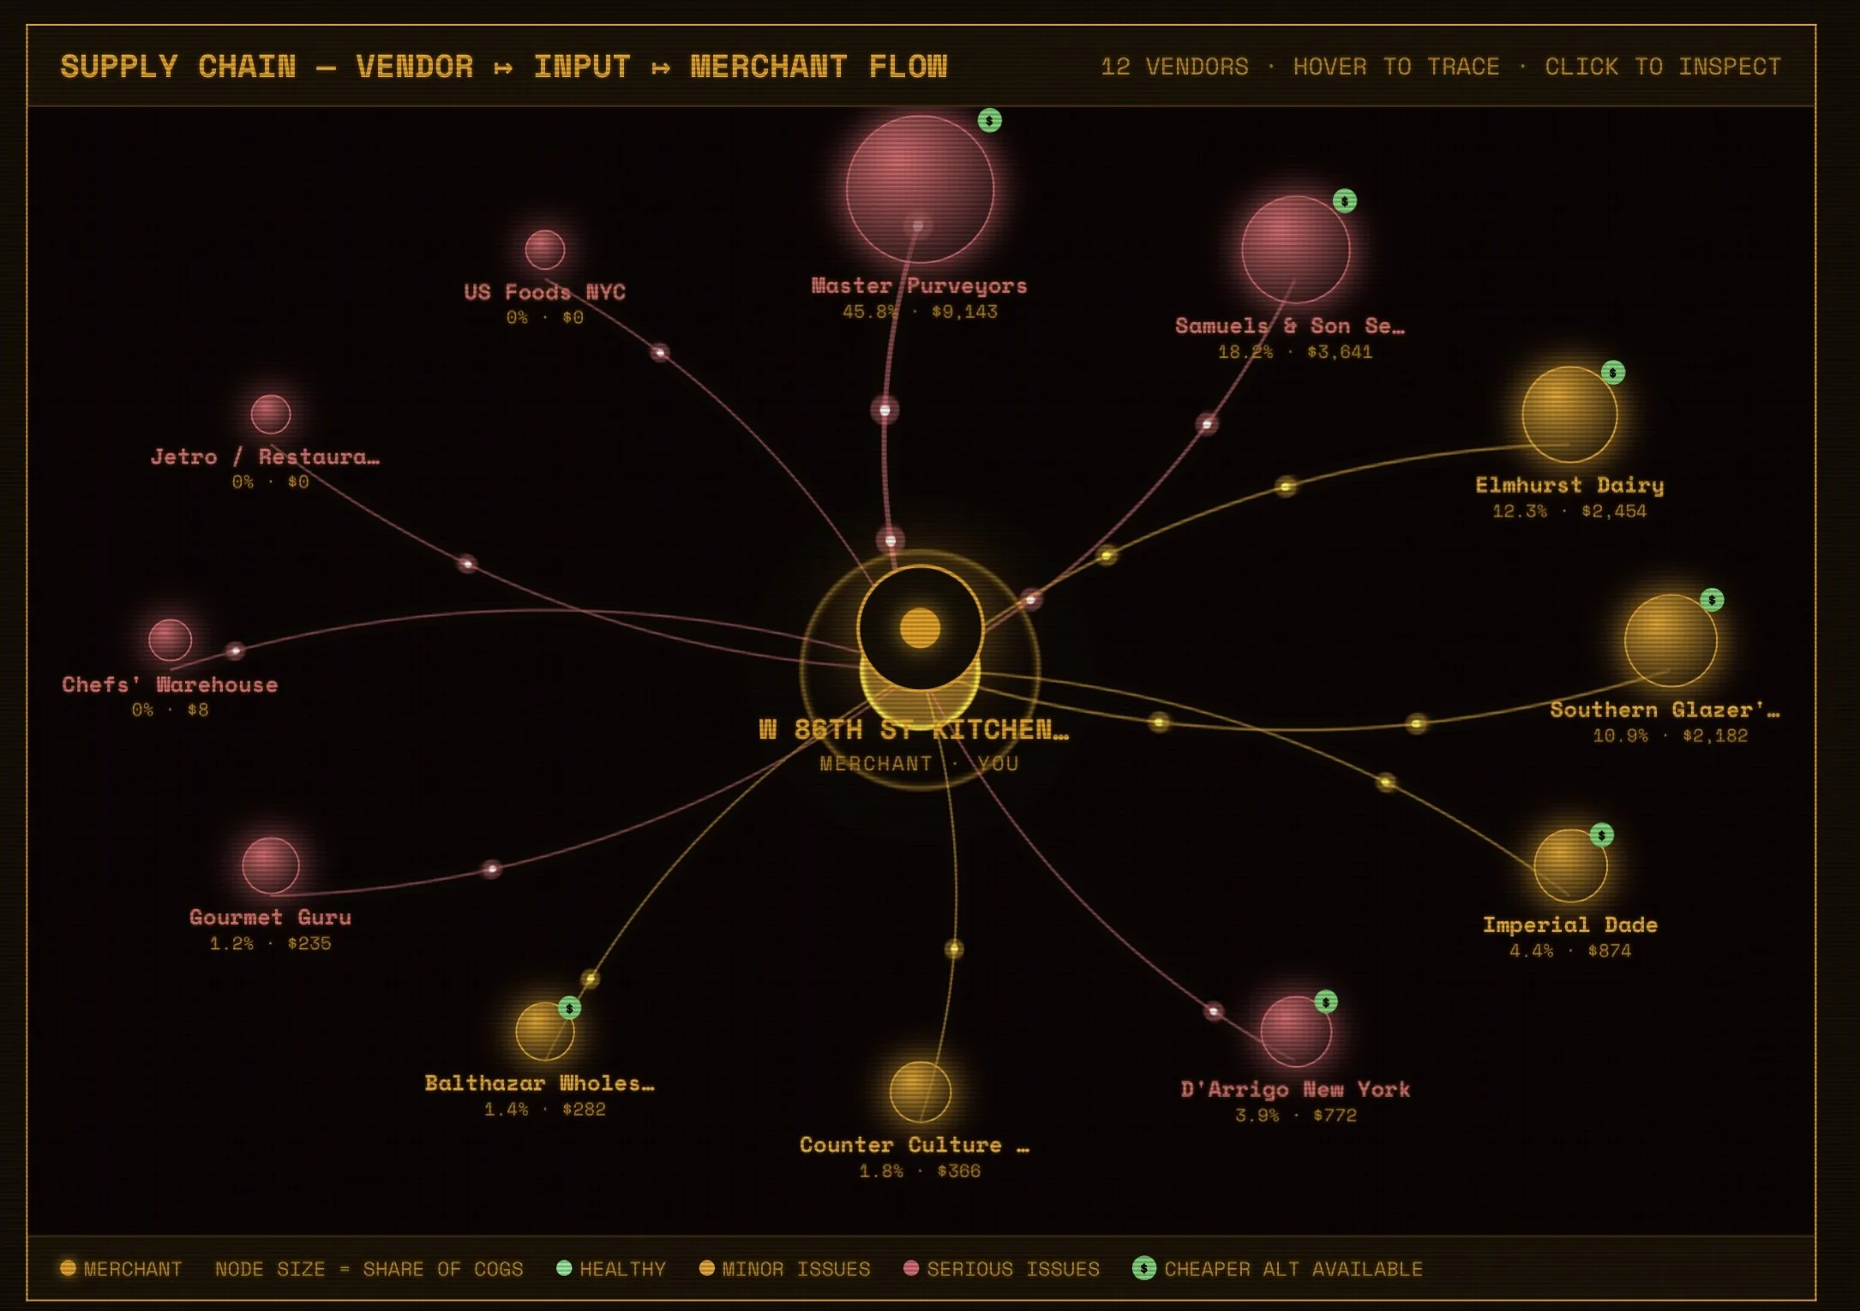Click the Elmhurst Dairy name label
This screenshot has height=1311, width=1860.
click(1569, 485)
